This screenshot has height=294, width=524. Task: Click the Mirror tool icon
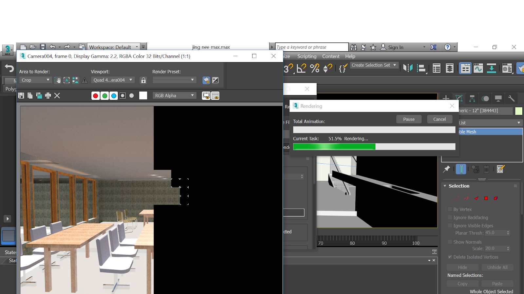coord(408,68)
